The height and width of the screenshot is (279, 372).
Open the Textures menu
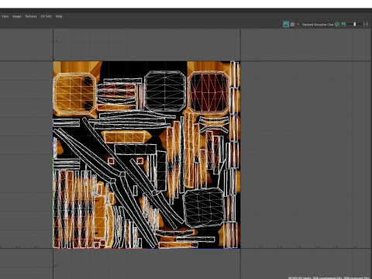(31, 16)
